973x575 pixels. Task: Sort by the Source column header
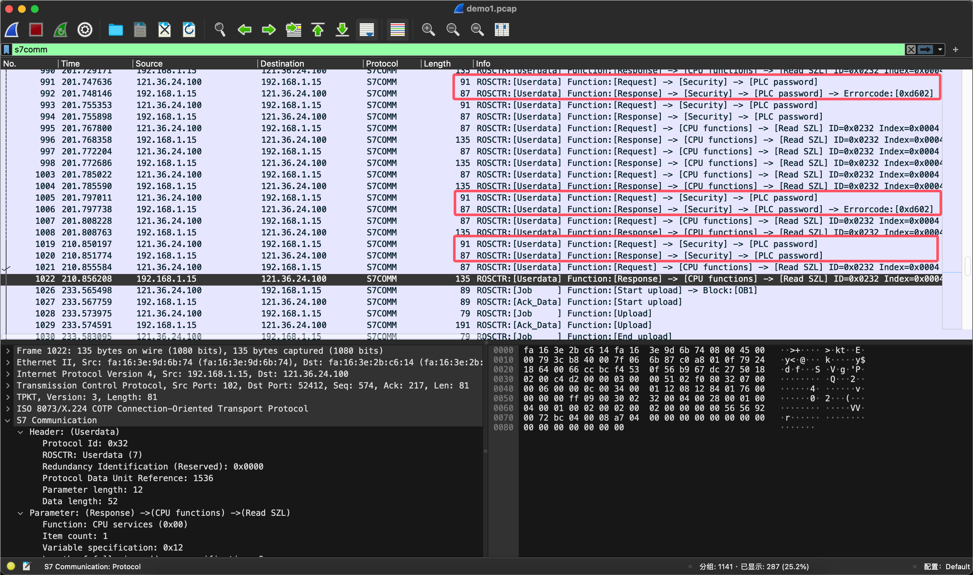coord(195,64)
